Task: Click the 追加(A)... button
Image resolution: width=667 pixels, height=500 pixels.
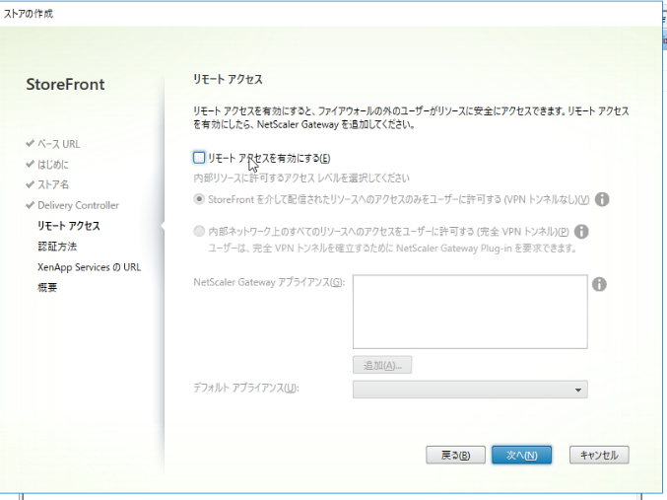Action: (382, 365)
